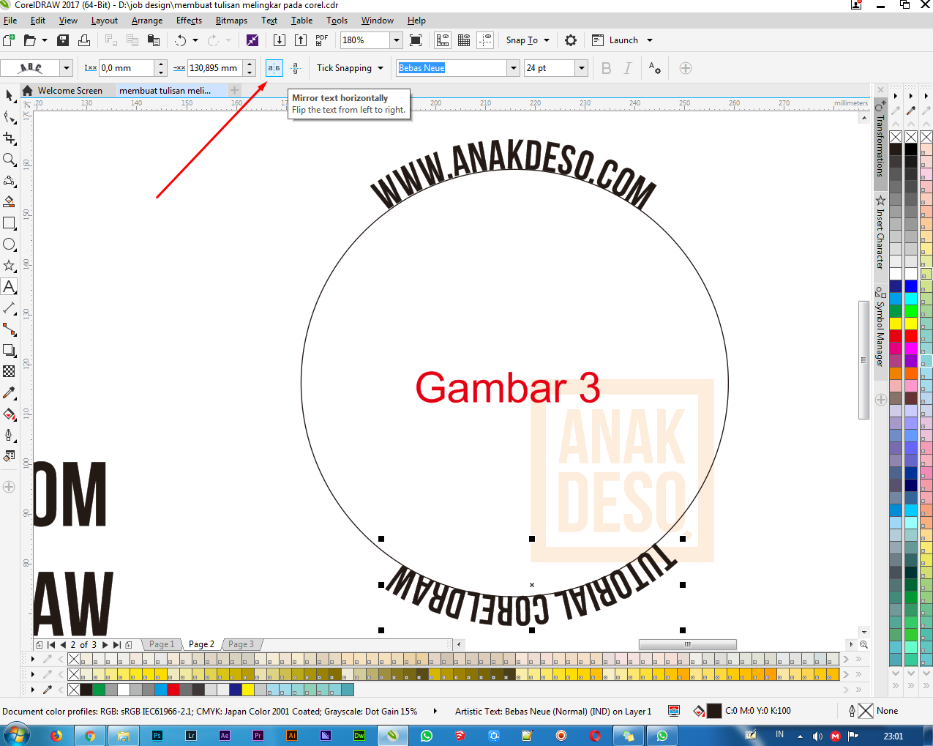The width and height of the screenshot is (933, 746).
Task: Click the Export icon
Action: click(x=300, y=40)
